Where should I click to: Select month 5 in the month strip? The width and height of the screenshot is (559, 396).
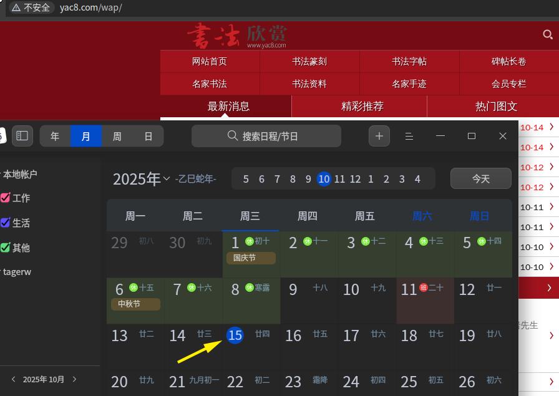click(246, 179)
